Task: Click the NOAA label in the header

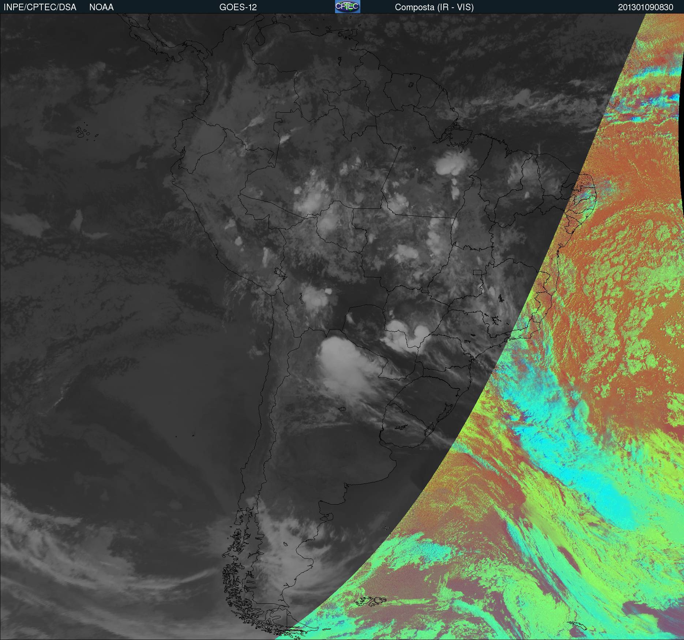Action: pyautogui.click(x=101, y=7)
